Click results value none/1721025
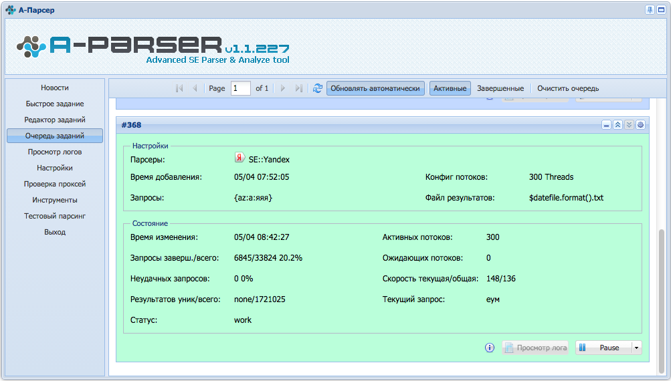 (260, 299)
